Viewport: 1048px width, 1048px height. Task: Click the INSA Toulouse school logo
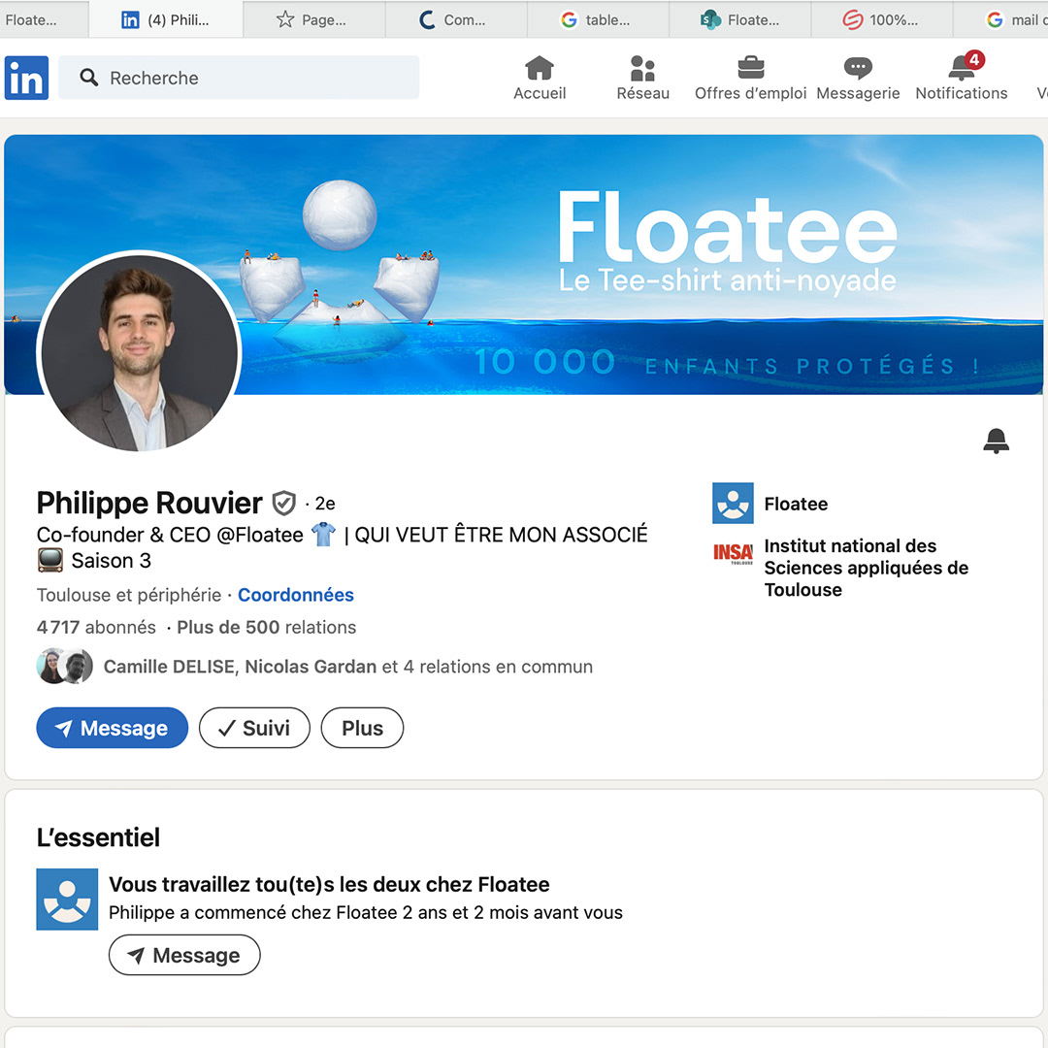(x=733, y=553)
